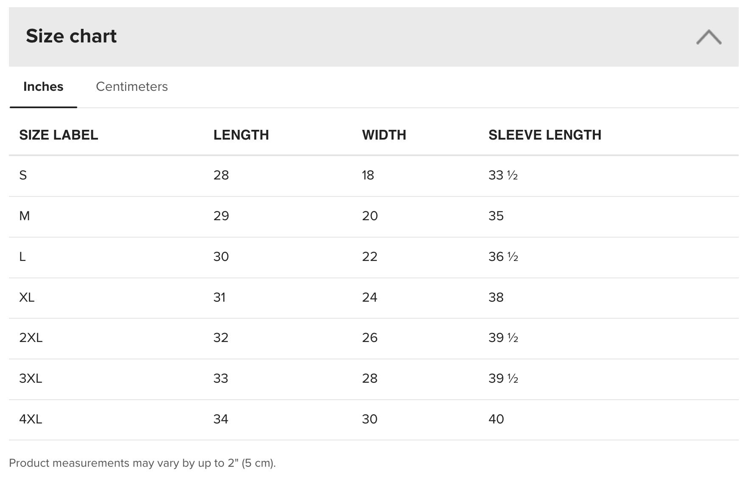Screen dimensions: 740x482
Task: Click the WIDTH column header
Action: [384, 135]
